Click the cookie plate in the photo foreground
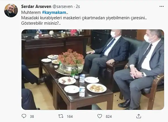 (97, 88)
